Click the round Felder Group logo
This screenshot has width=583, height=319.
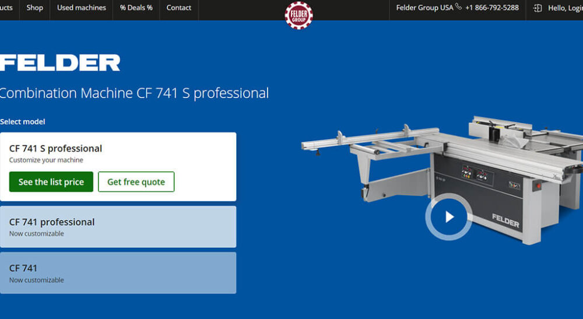(x=298, y=15)
